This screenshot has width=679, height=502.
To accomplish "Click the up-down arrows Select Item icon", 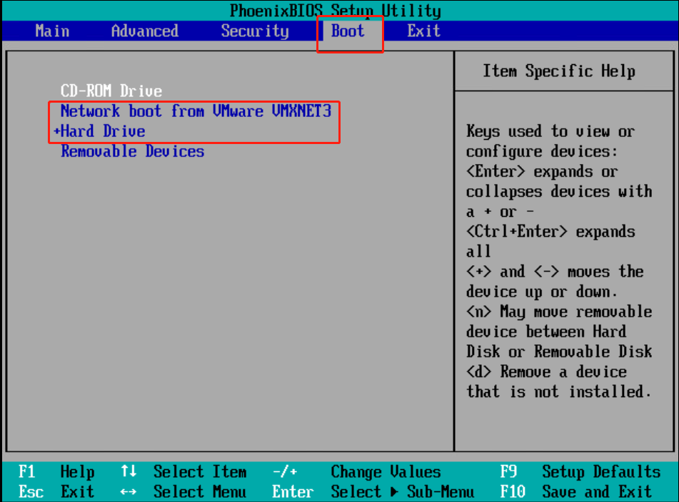I will [129, 472].
